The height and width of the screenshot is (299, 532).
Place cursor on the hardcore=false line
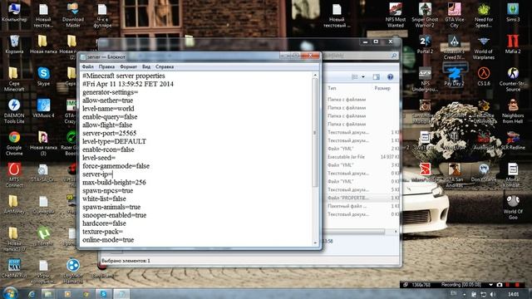coord(104,223)
